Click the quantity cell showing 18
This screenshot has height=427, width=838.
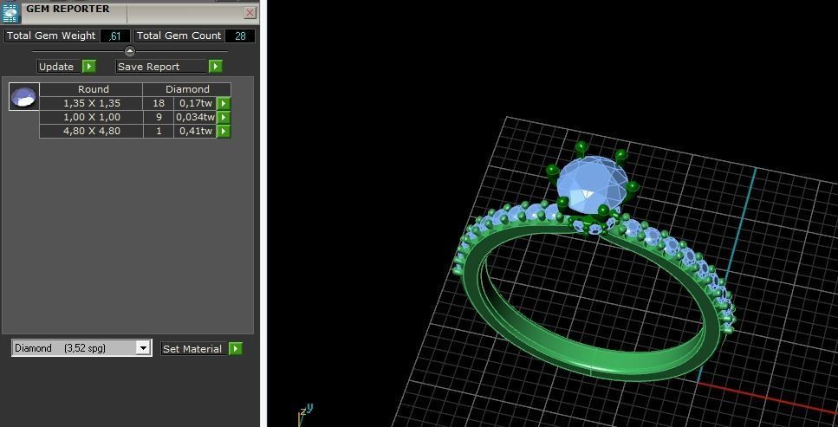coord(159,103)
